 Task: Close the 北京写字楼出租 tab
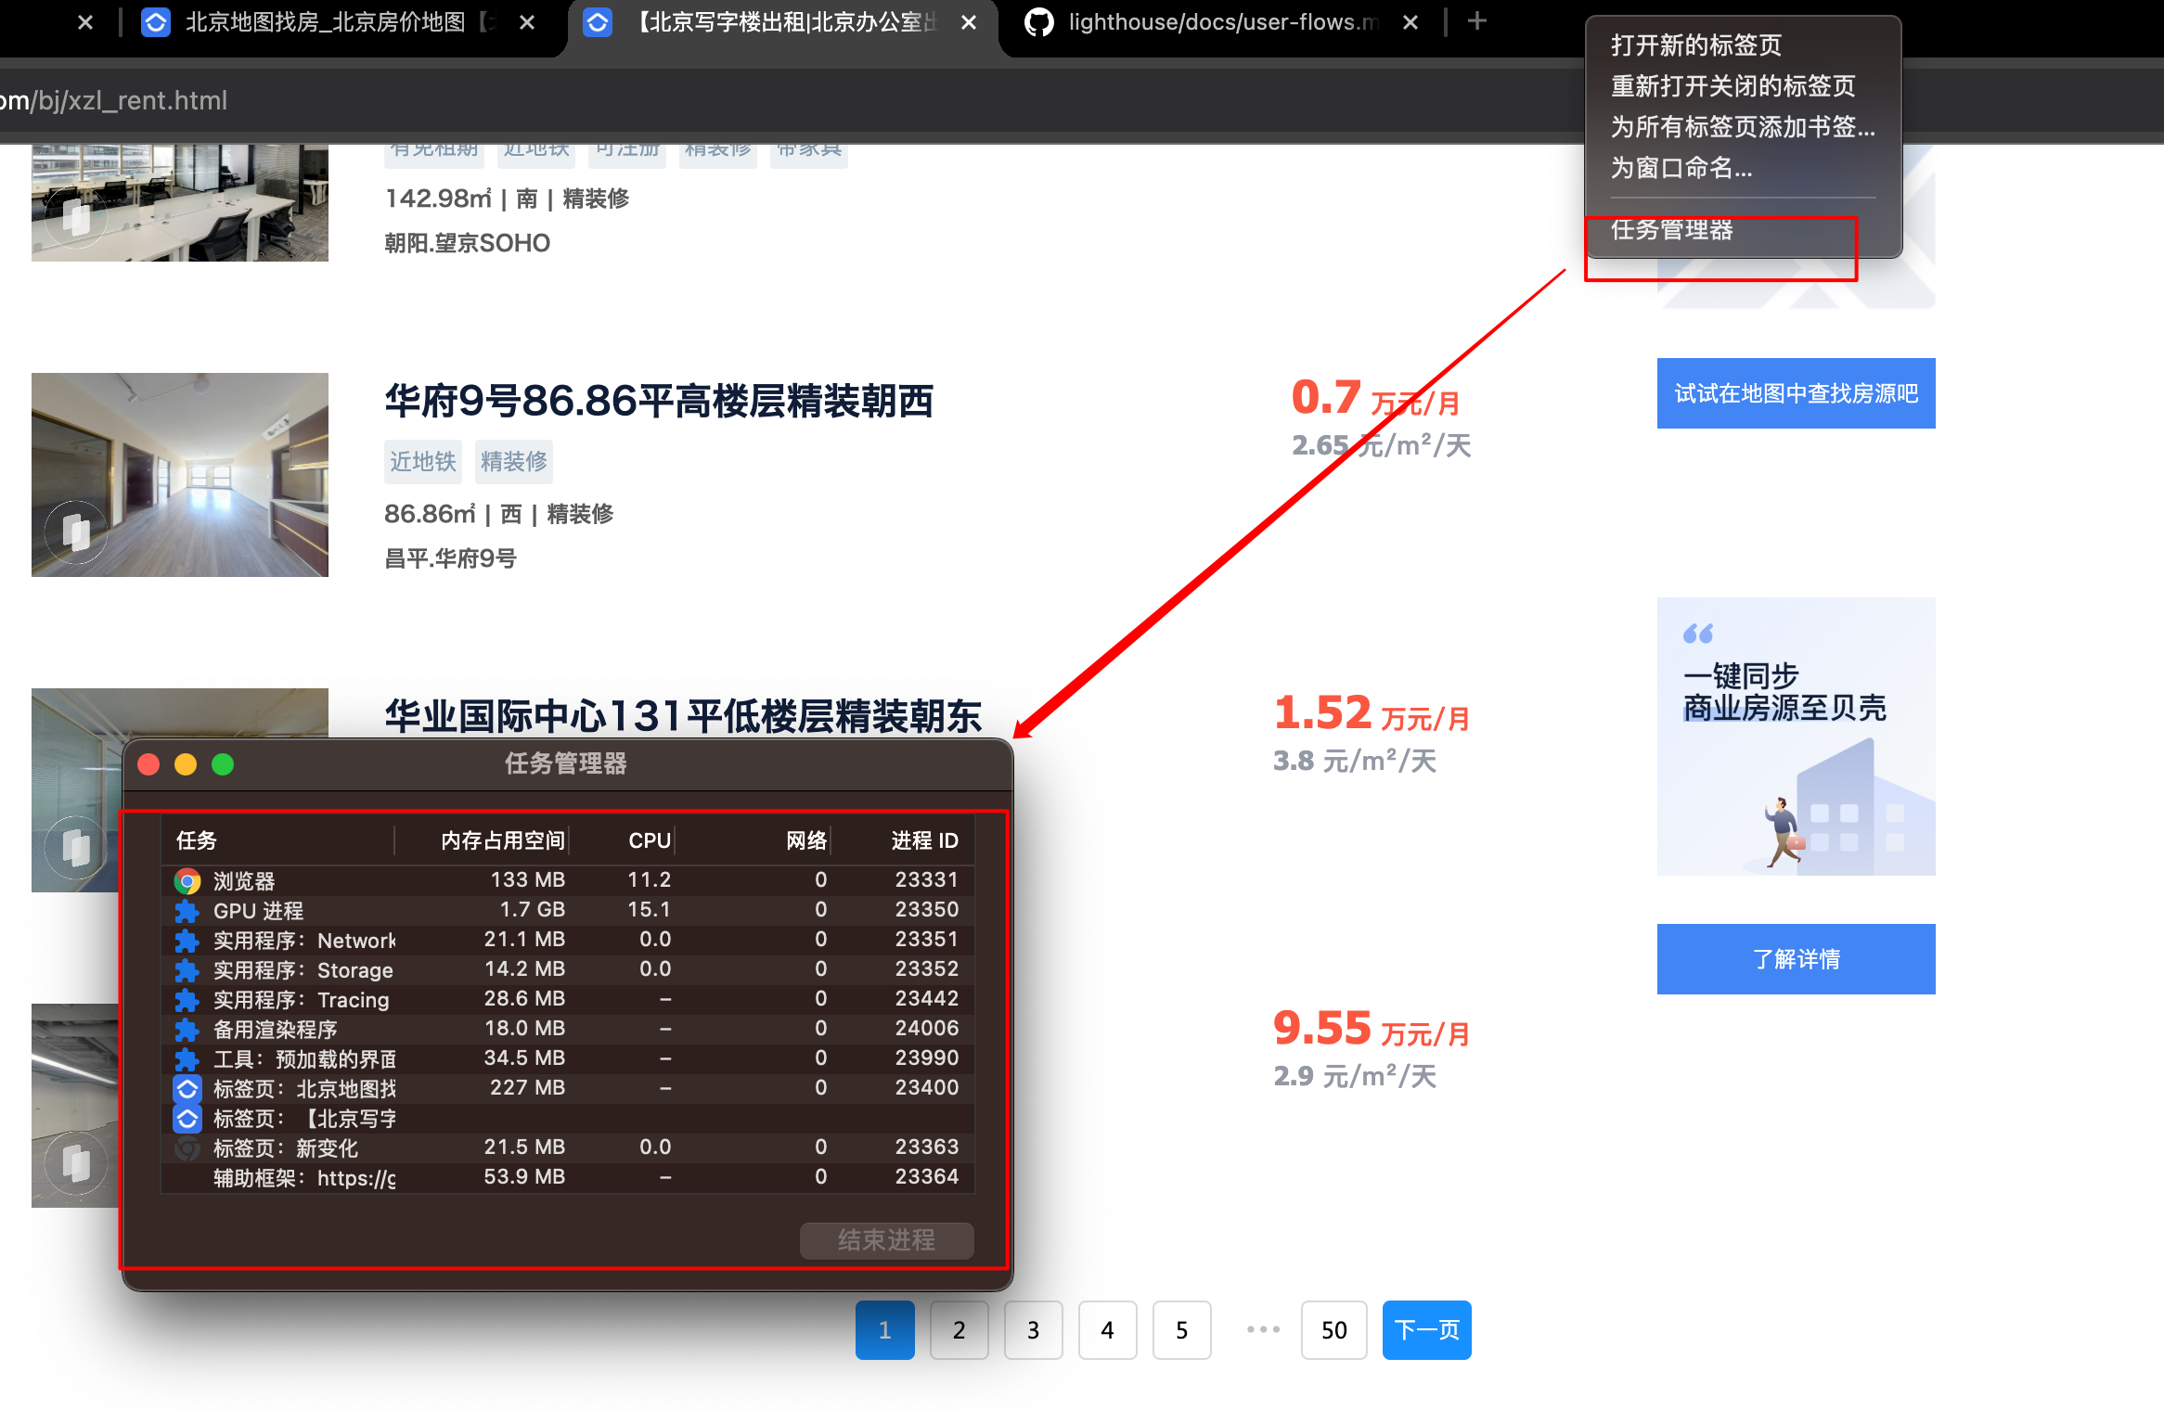coord(969,22)
